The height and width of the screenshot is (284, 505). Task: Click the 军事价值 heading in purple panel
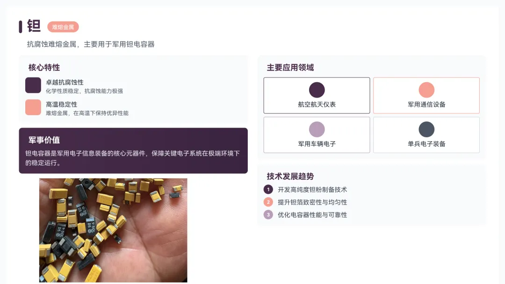tap(44, 140)
